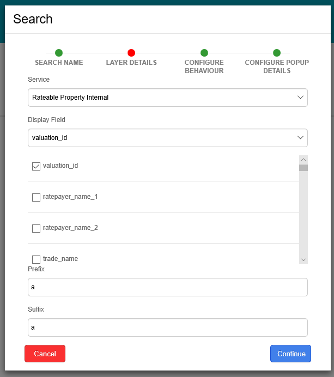Go to Search Name step label

(x=59, y=63)
